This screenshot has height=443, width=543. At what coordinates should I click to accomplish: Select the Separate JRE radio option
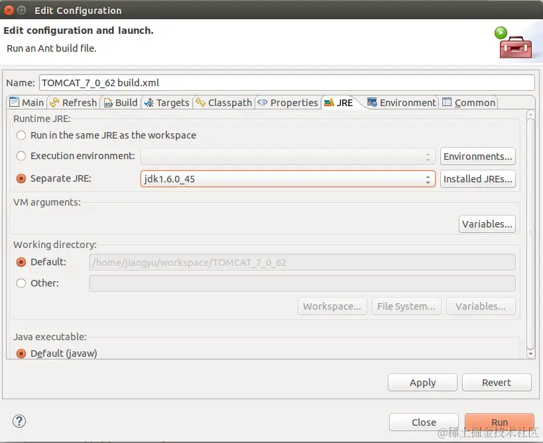pyautogui.click(x=21, y=178)
